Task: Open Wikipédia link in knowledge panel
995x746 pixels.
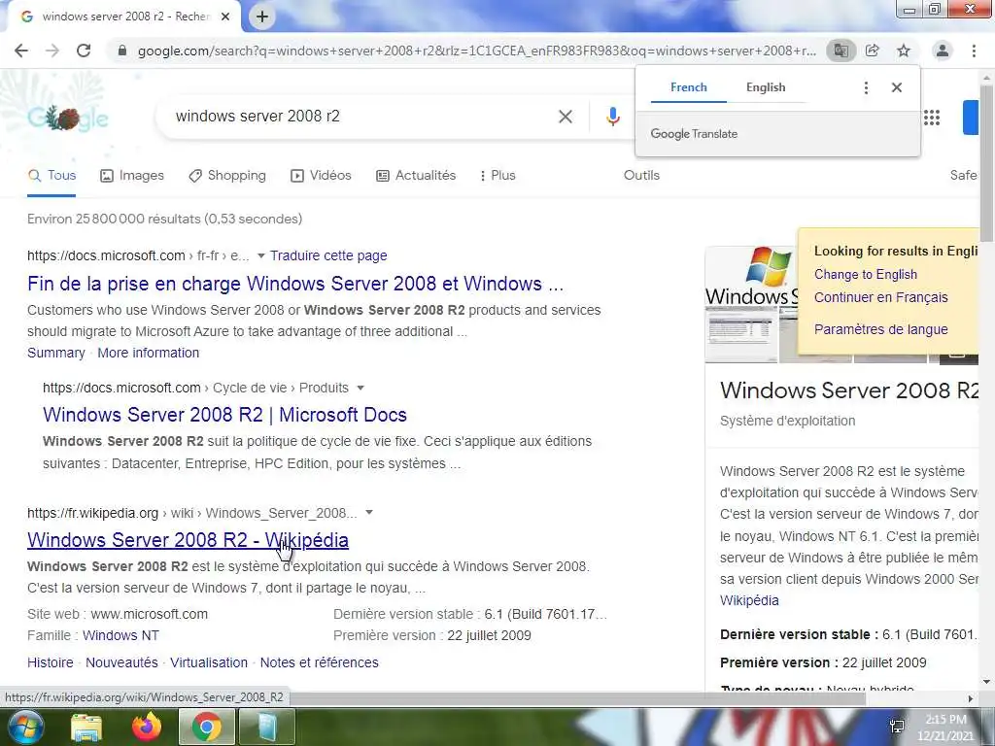Action: (x=749, y=600)
